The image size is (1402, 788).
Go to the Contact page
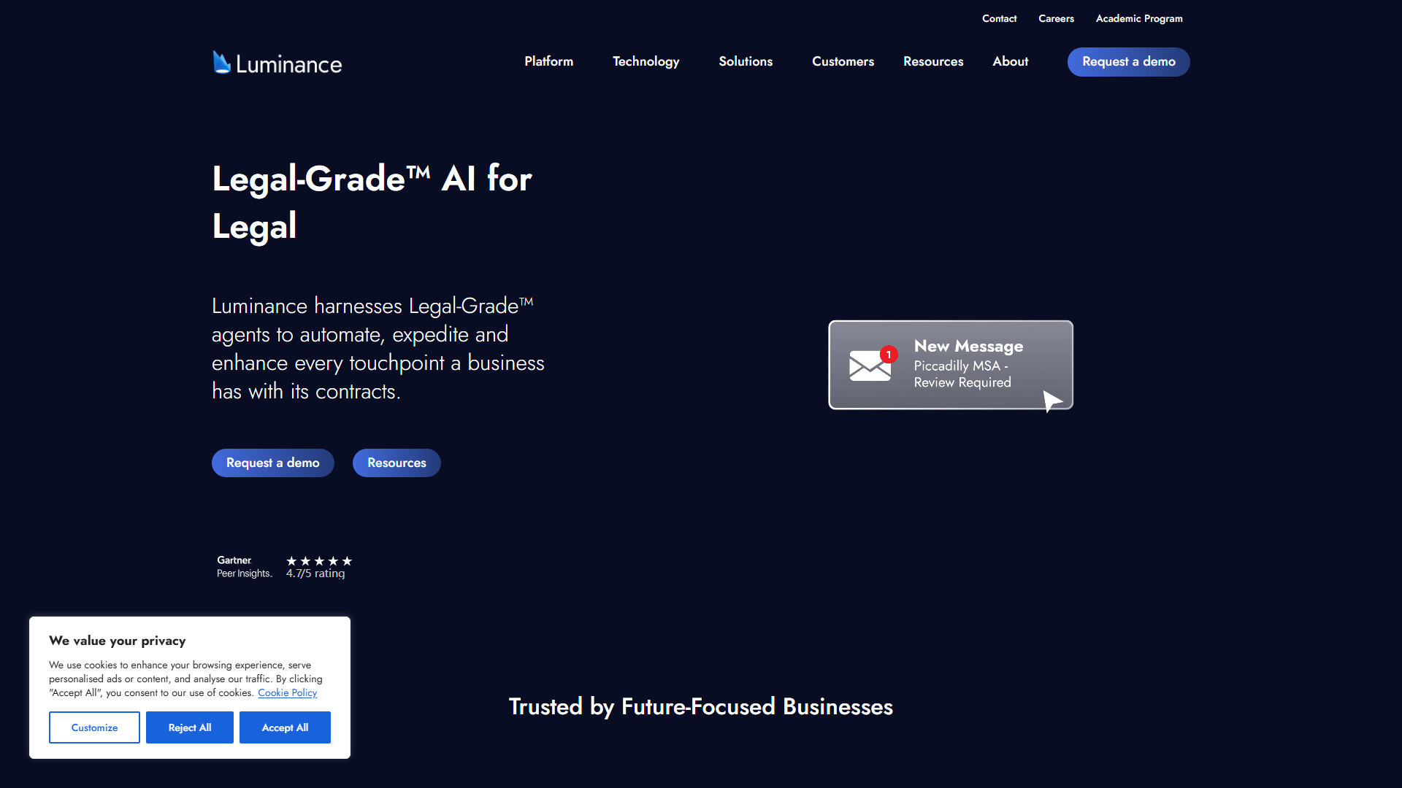(x=1000, y=19)
